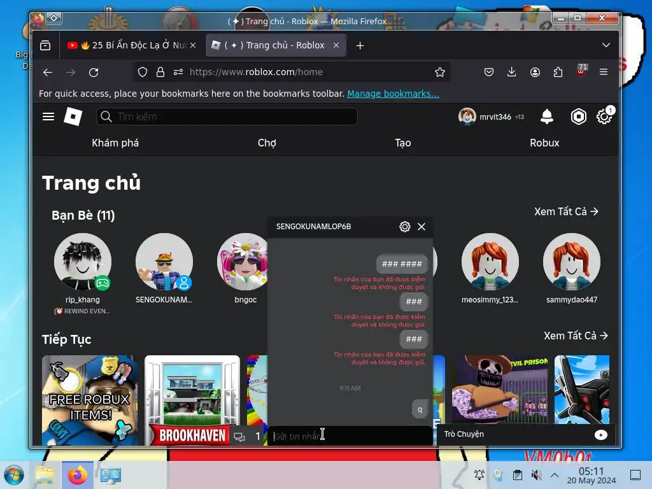Open the Chợ marketplace menu
The width and height of the screenshot is (652, 489).
point(267,143)
